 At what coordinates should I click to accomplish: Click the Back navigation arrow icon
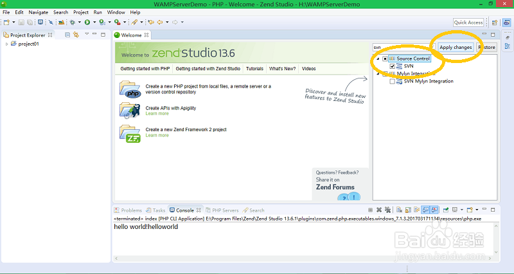(160, 23)
